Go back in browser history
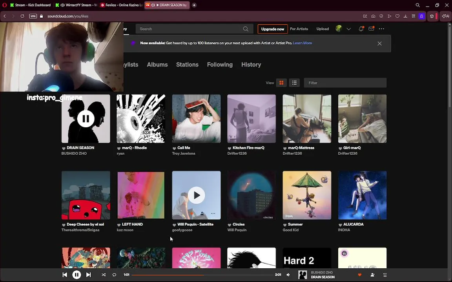This screenshot has height=282, width=452. pos(5,16)
